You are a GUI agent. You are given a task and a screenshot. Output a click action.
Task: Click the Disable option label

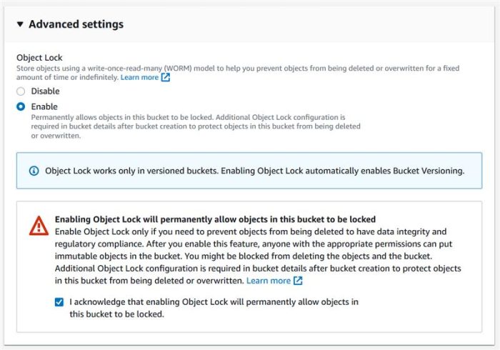tap(45, 91)
